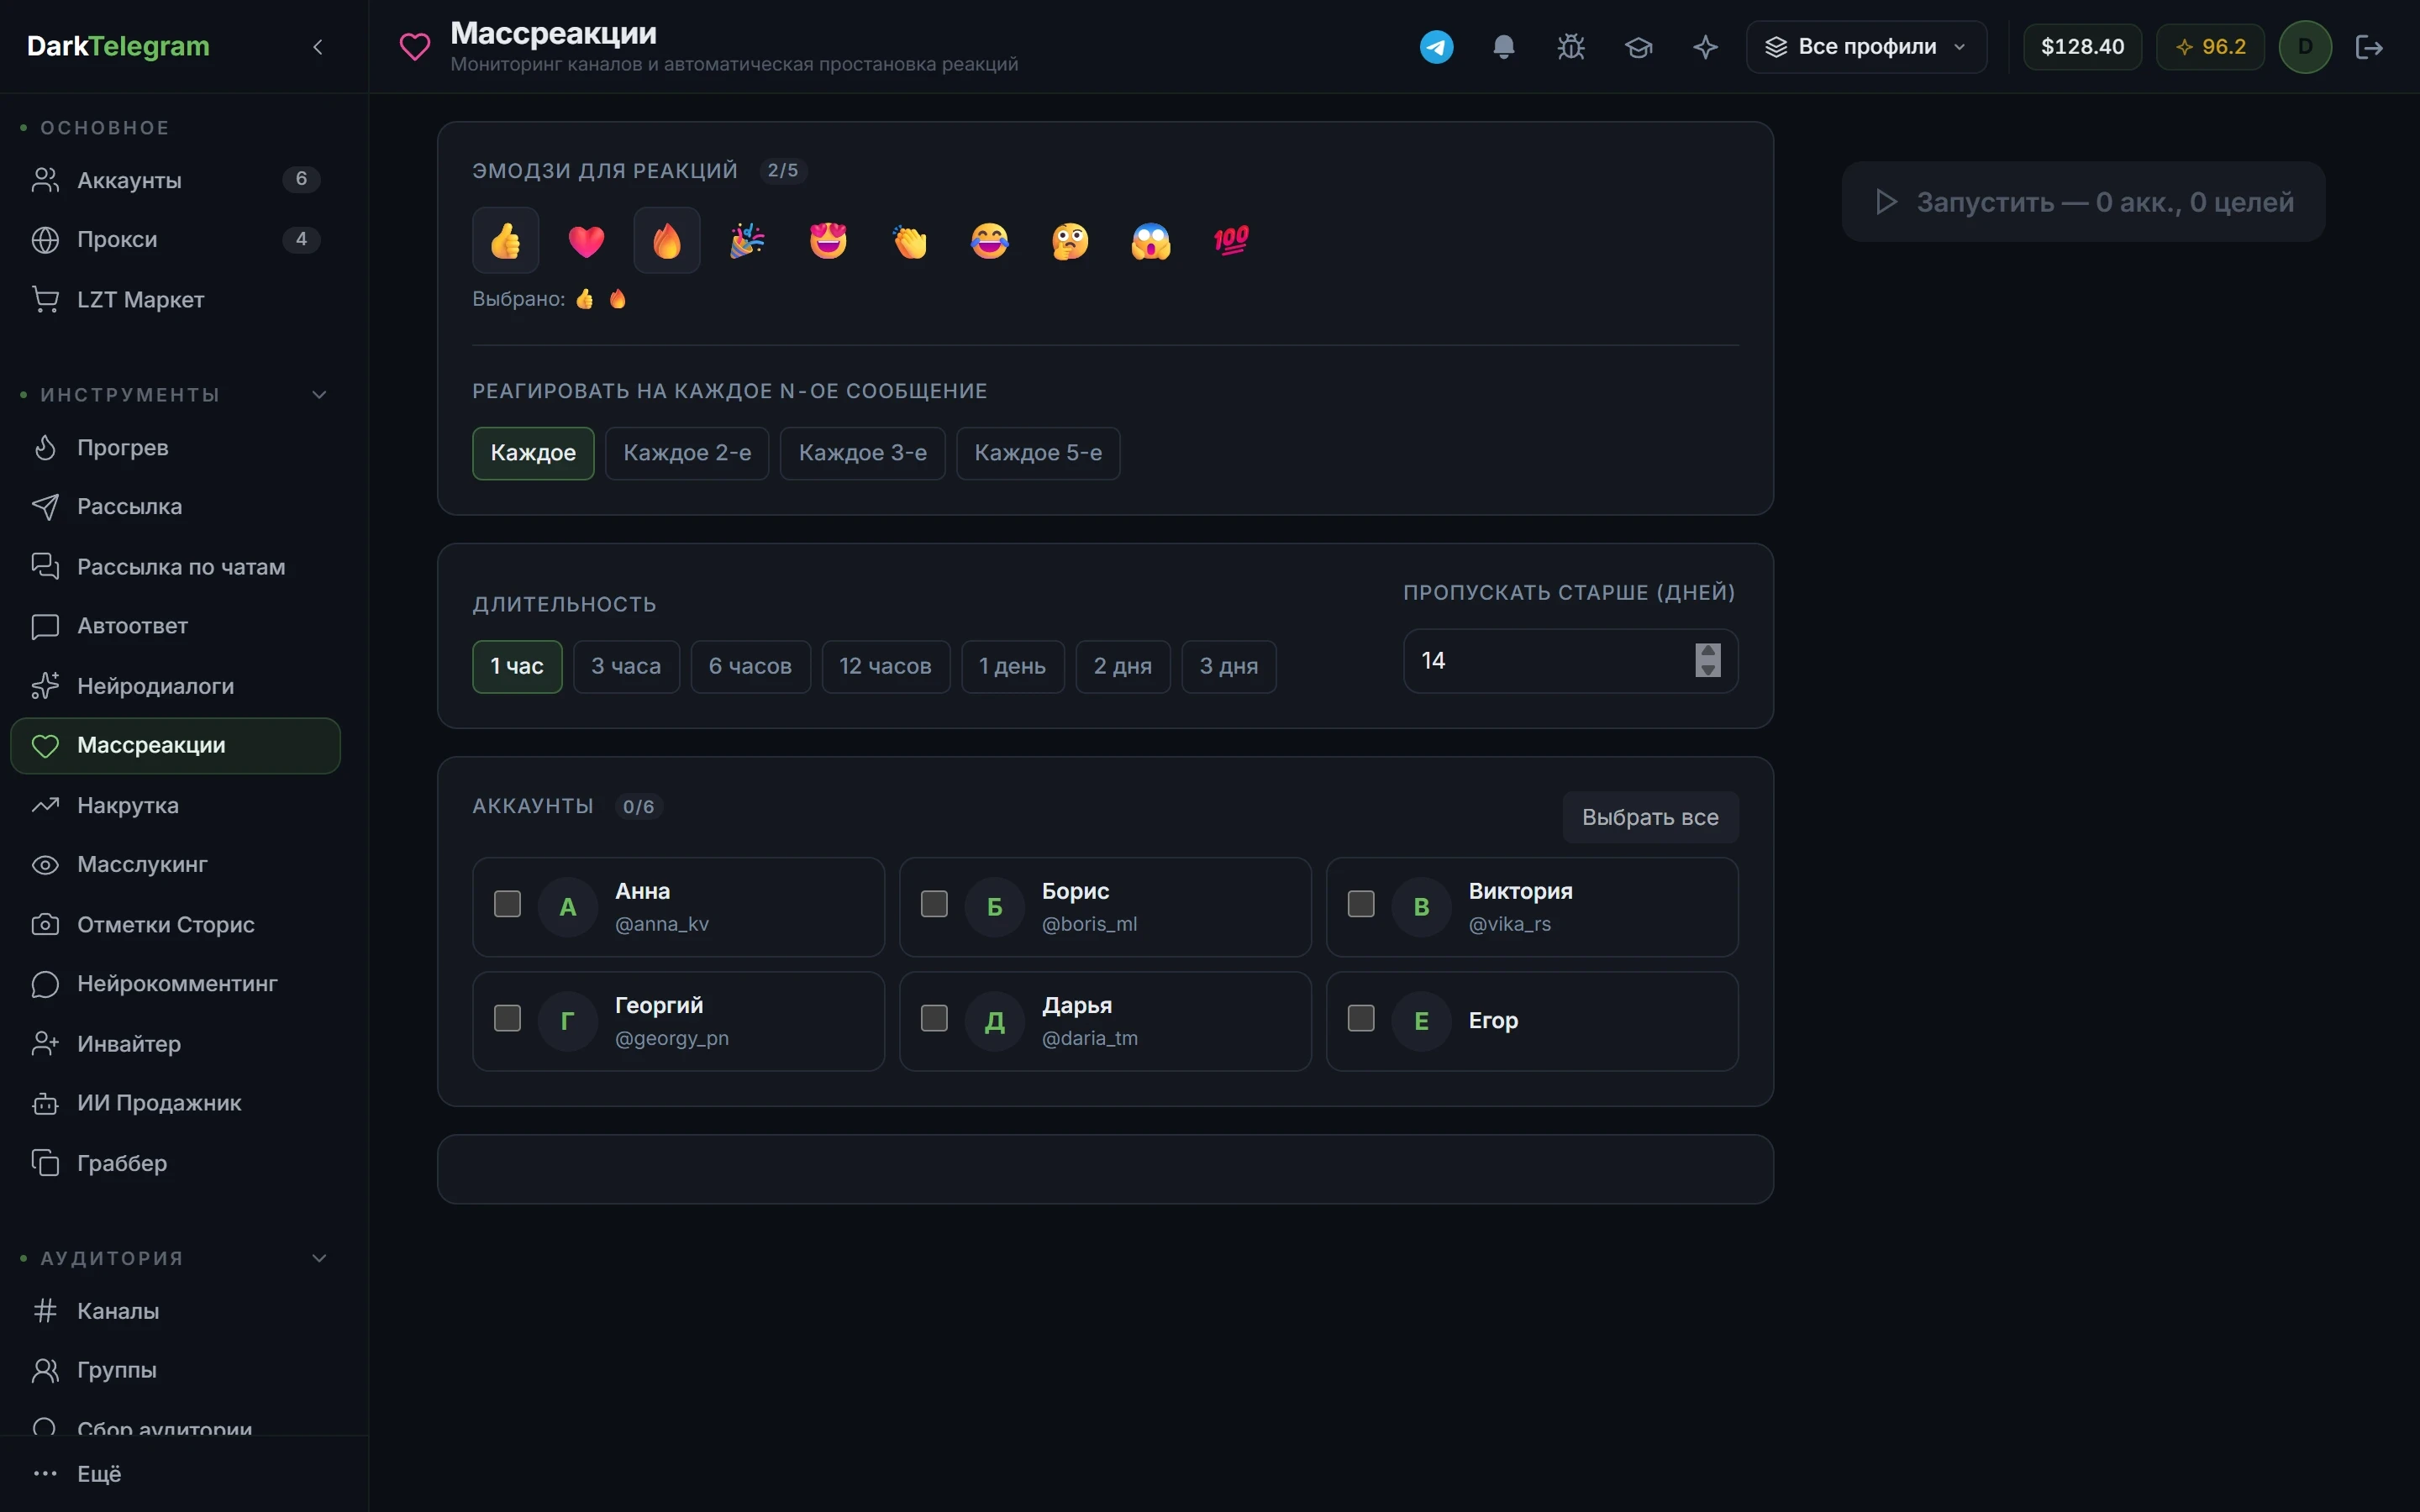The width and height of the screenshot is (2420, 1512).
Task: Open the graduation cap tutorials icon
Action: [x=1638, y=47]
